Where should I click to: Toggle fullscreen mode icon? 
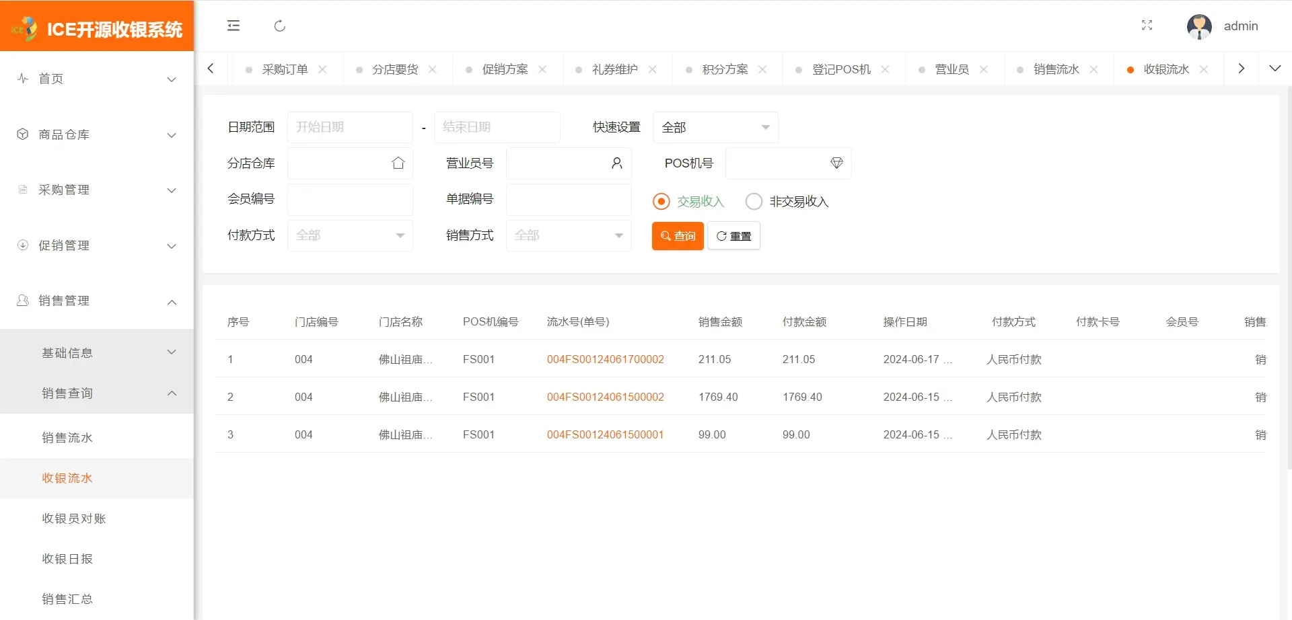[1147, 26]
